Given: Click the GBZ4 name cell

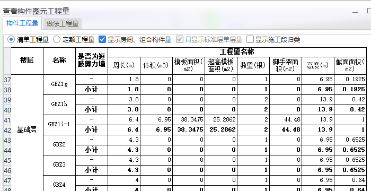Looking at the screenshot, I should pos(59,184).
